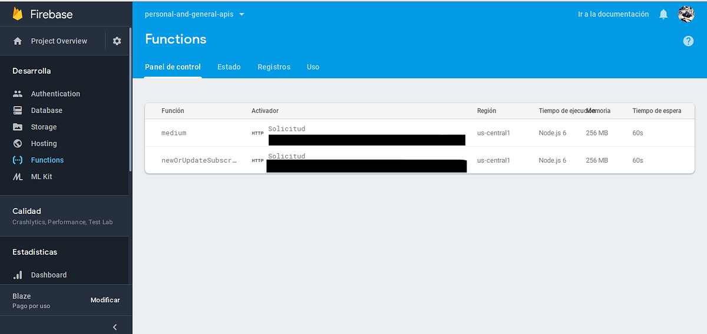
Task: Open ML Kit in the sidebar
Action: (x=41, y=176)
